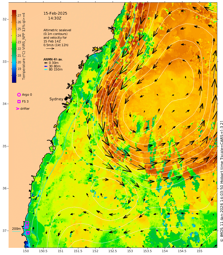Click the 155 longitude axis label
Viewport: 223px width, 255px height.
point(200,251)
